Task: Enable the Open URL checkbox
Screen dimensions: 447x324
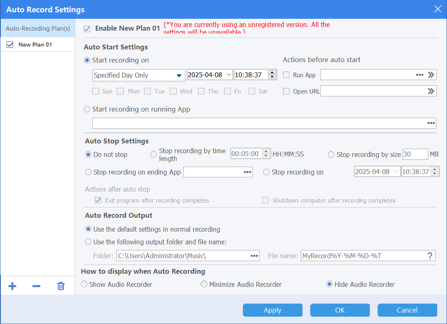Action: 286,91
